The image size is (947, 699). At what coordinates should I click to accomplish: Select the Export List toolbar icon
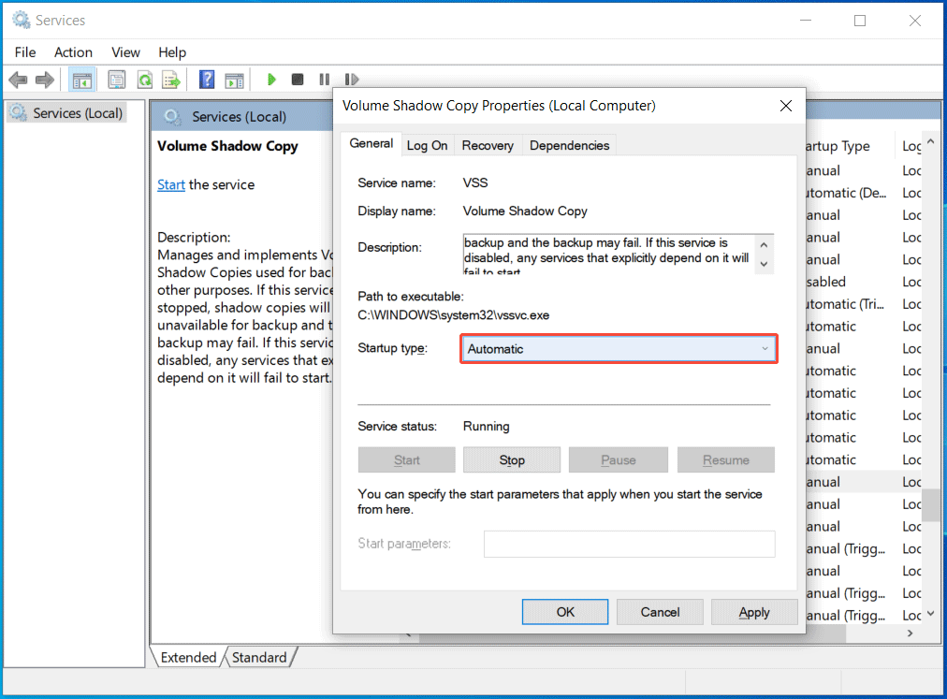pos(172,79)
